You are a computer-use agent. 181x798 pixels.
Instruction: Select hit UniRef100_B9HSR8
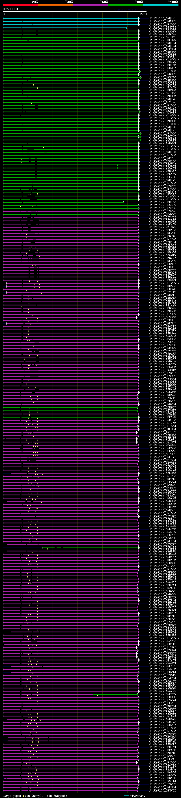tap(162, 289)
